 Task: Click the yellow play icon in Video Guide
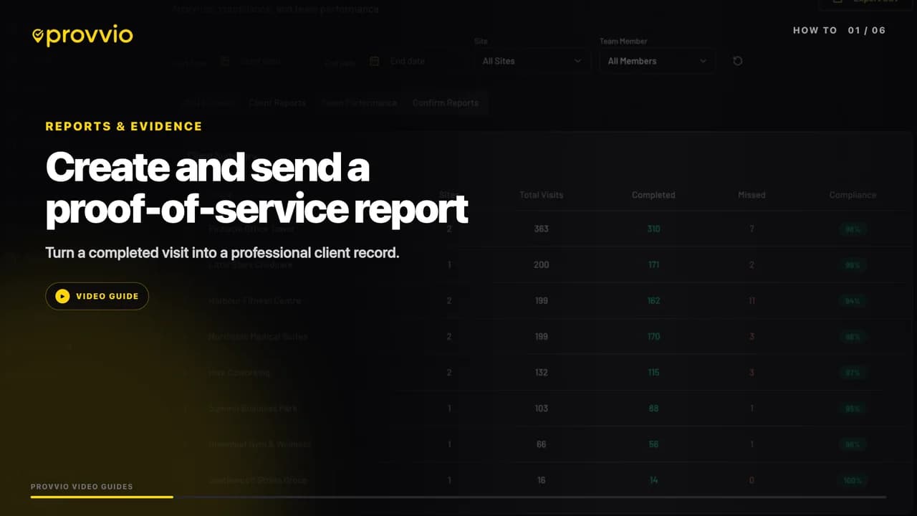pyautogui.click(x=62, y=296)
